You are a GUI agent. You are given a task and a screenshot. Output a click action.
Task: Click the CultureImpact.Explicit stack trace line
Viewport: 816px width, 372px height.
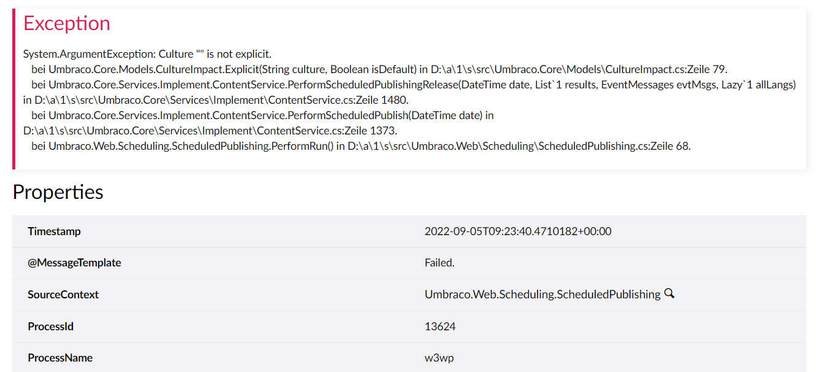coord(379,69)
